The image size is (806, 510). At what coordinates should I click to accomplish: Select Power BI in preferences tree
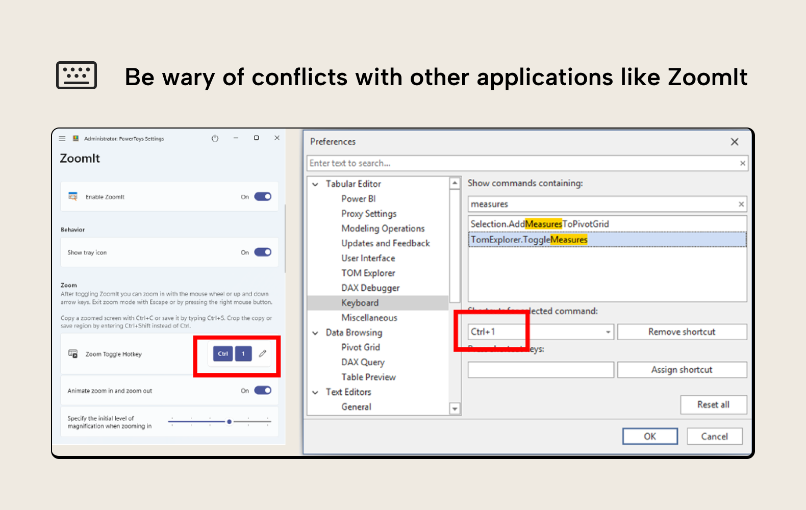click(359, 198)
